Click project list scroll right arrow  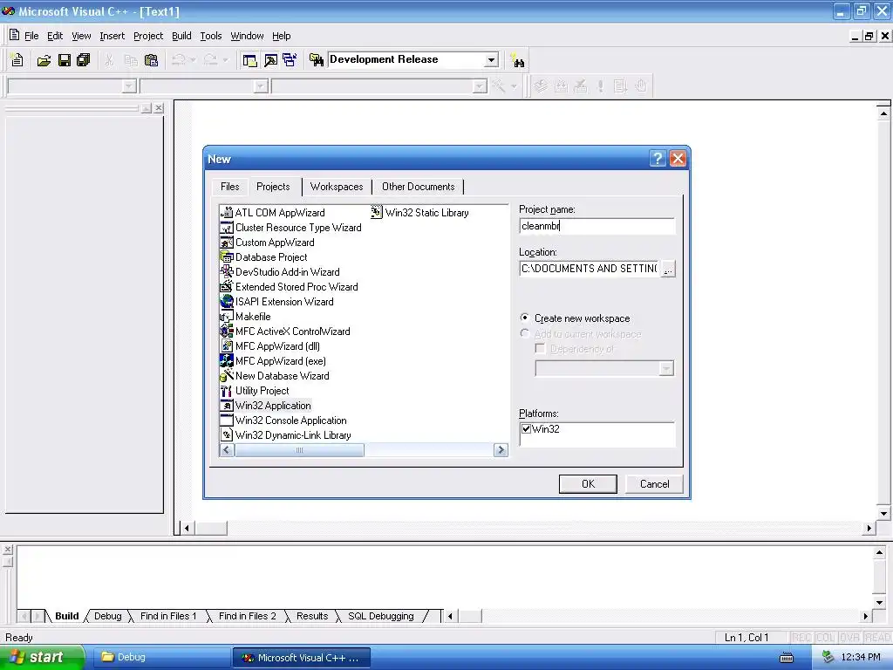[501, 450]
